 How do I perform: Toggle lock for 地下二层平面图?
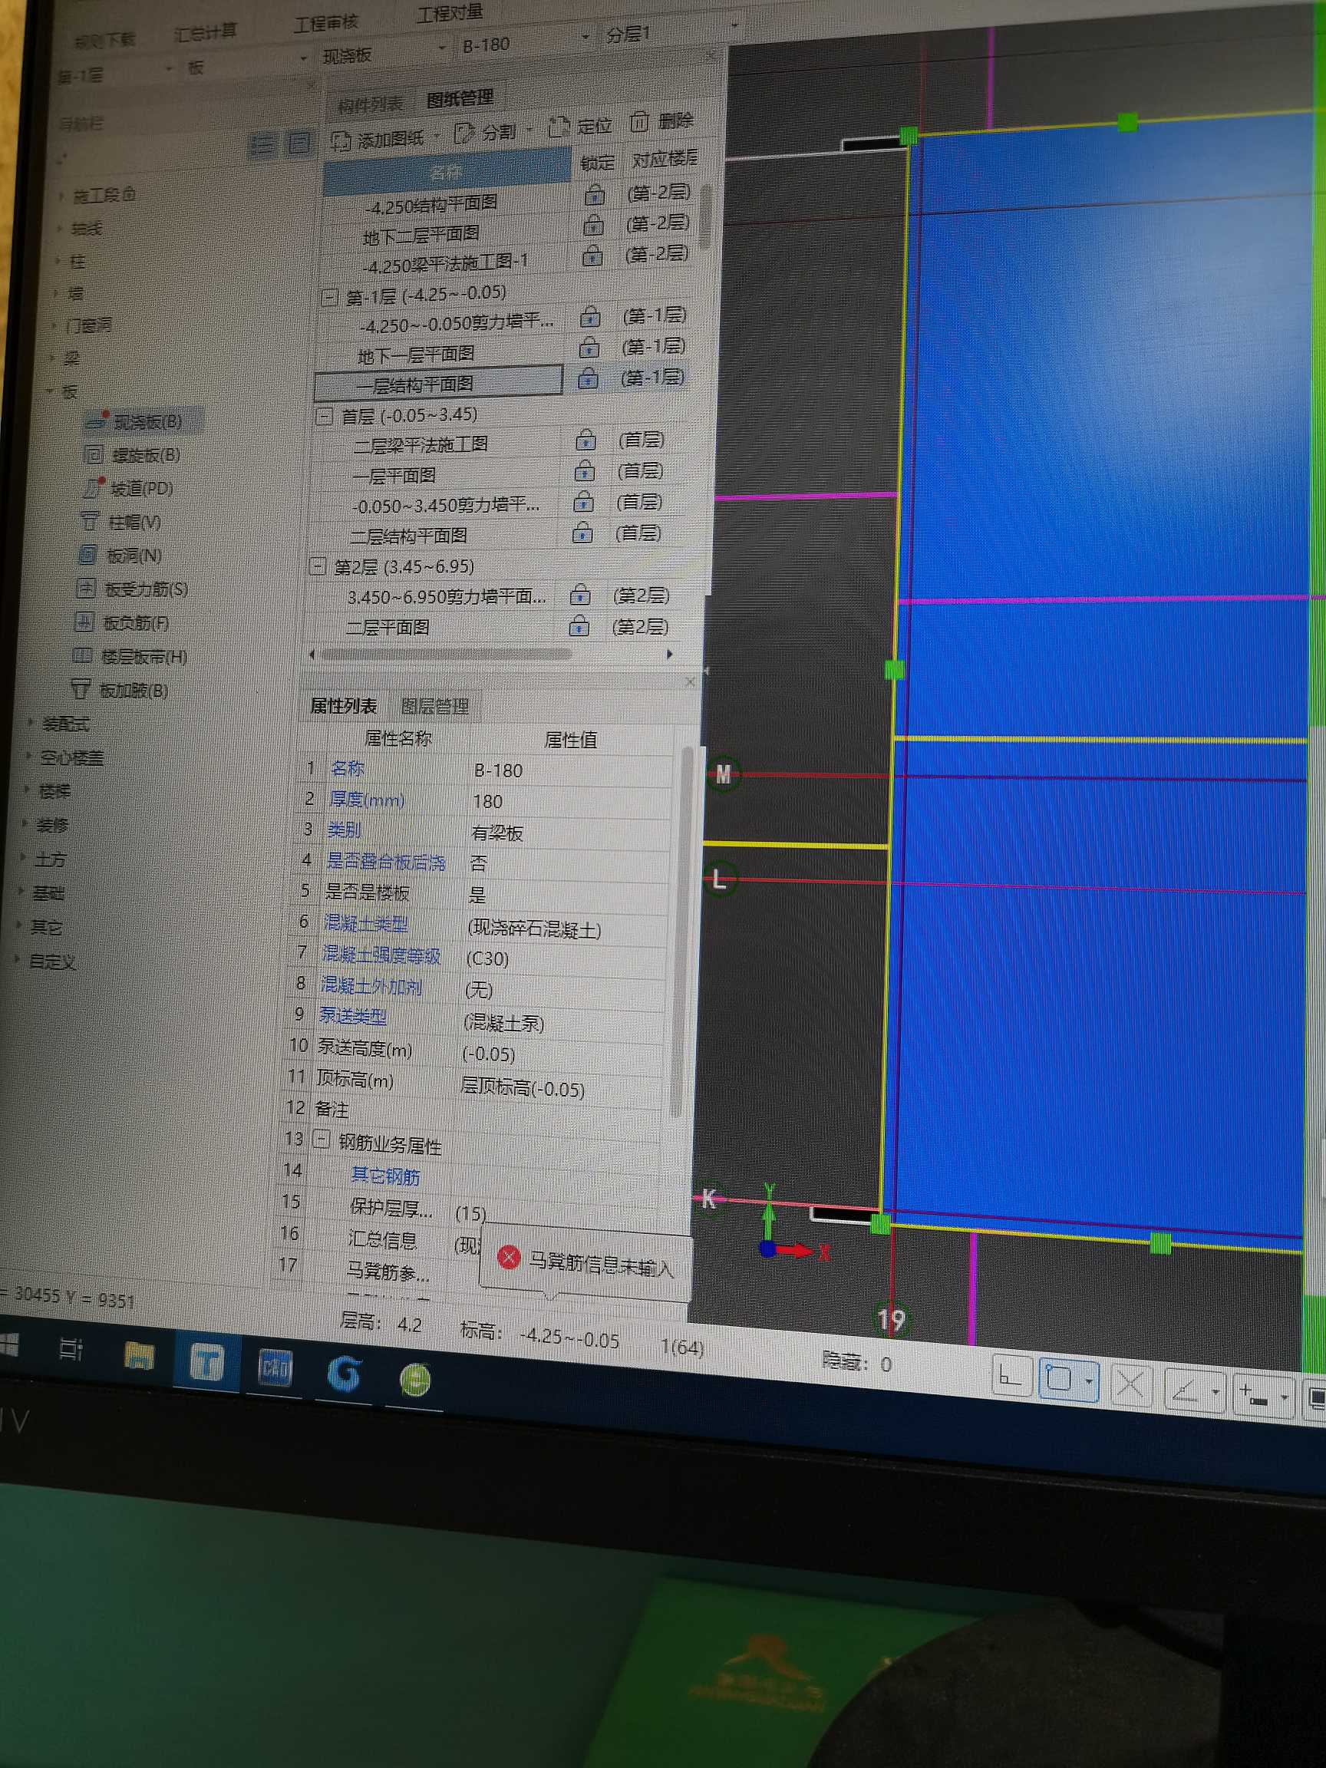tap(593, 225)
